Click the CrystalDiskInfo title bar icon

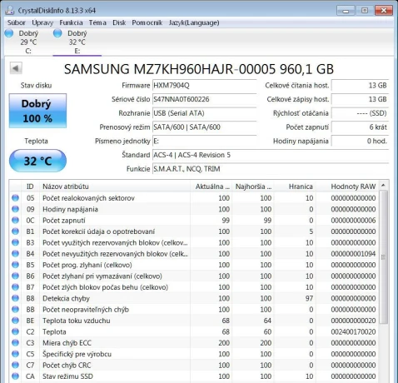[x=10, y=10]
